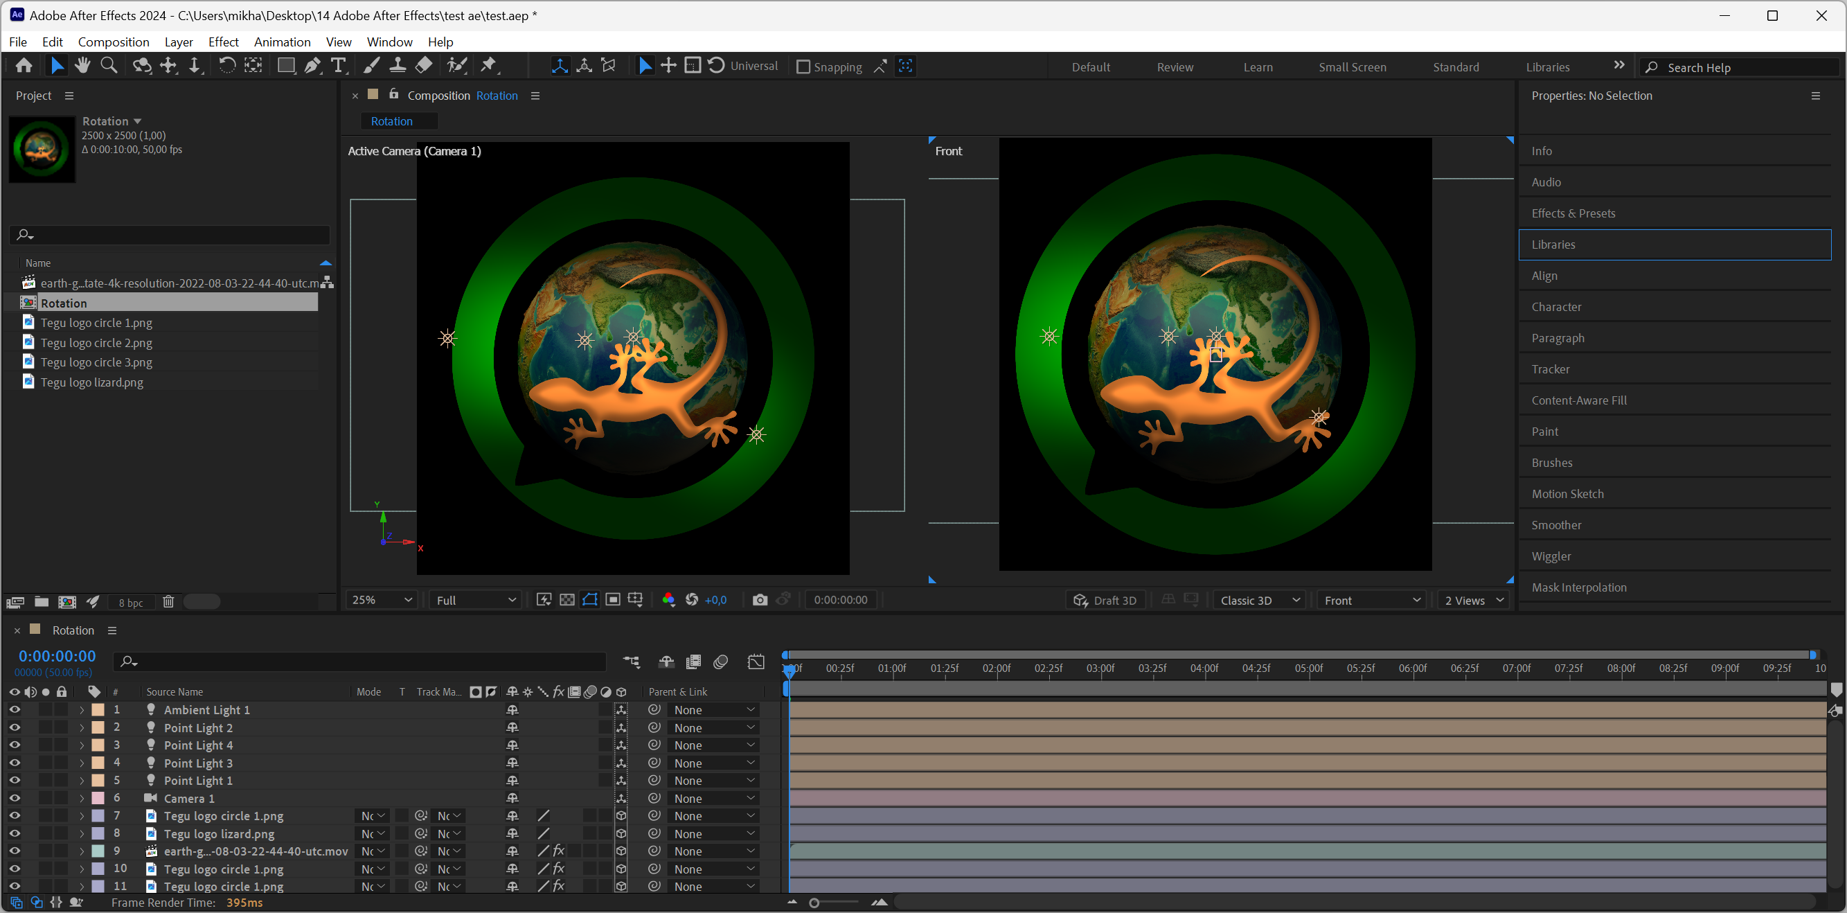This screenshot has height=913, width=1847.
Task: Select the Horizontal Type tool
Action: tap(339, 66)
